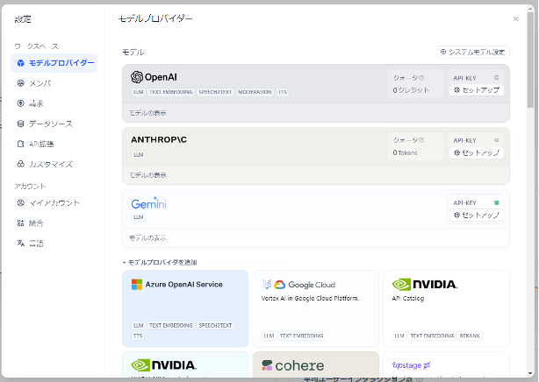539x382 pixels.
Task: Click OpenAI API-KEY status indicator
Action: click(x=496, y=78)
